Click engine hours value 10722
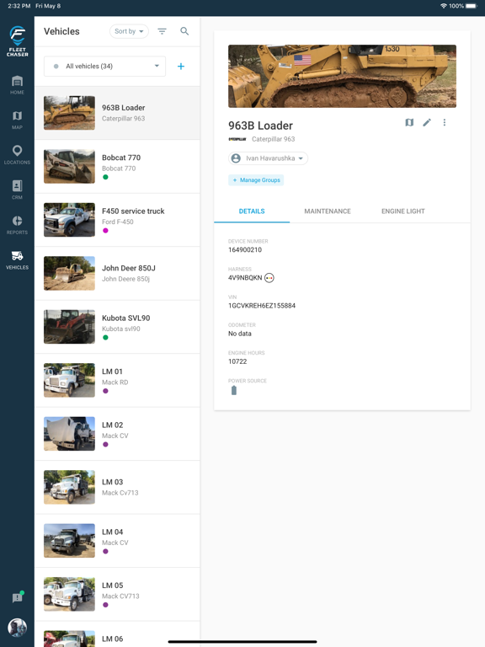 (x=237, y=362)
